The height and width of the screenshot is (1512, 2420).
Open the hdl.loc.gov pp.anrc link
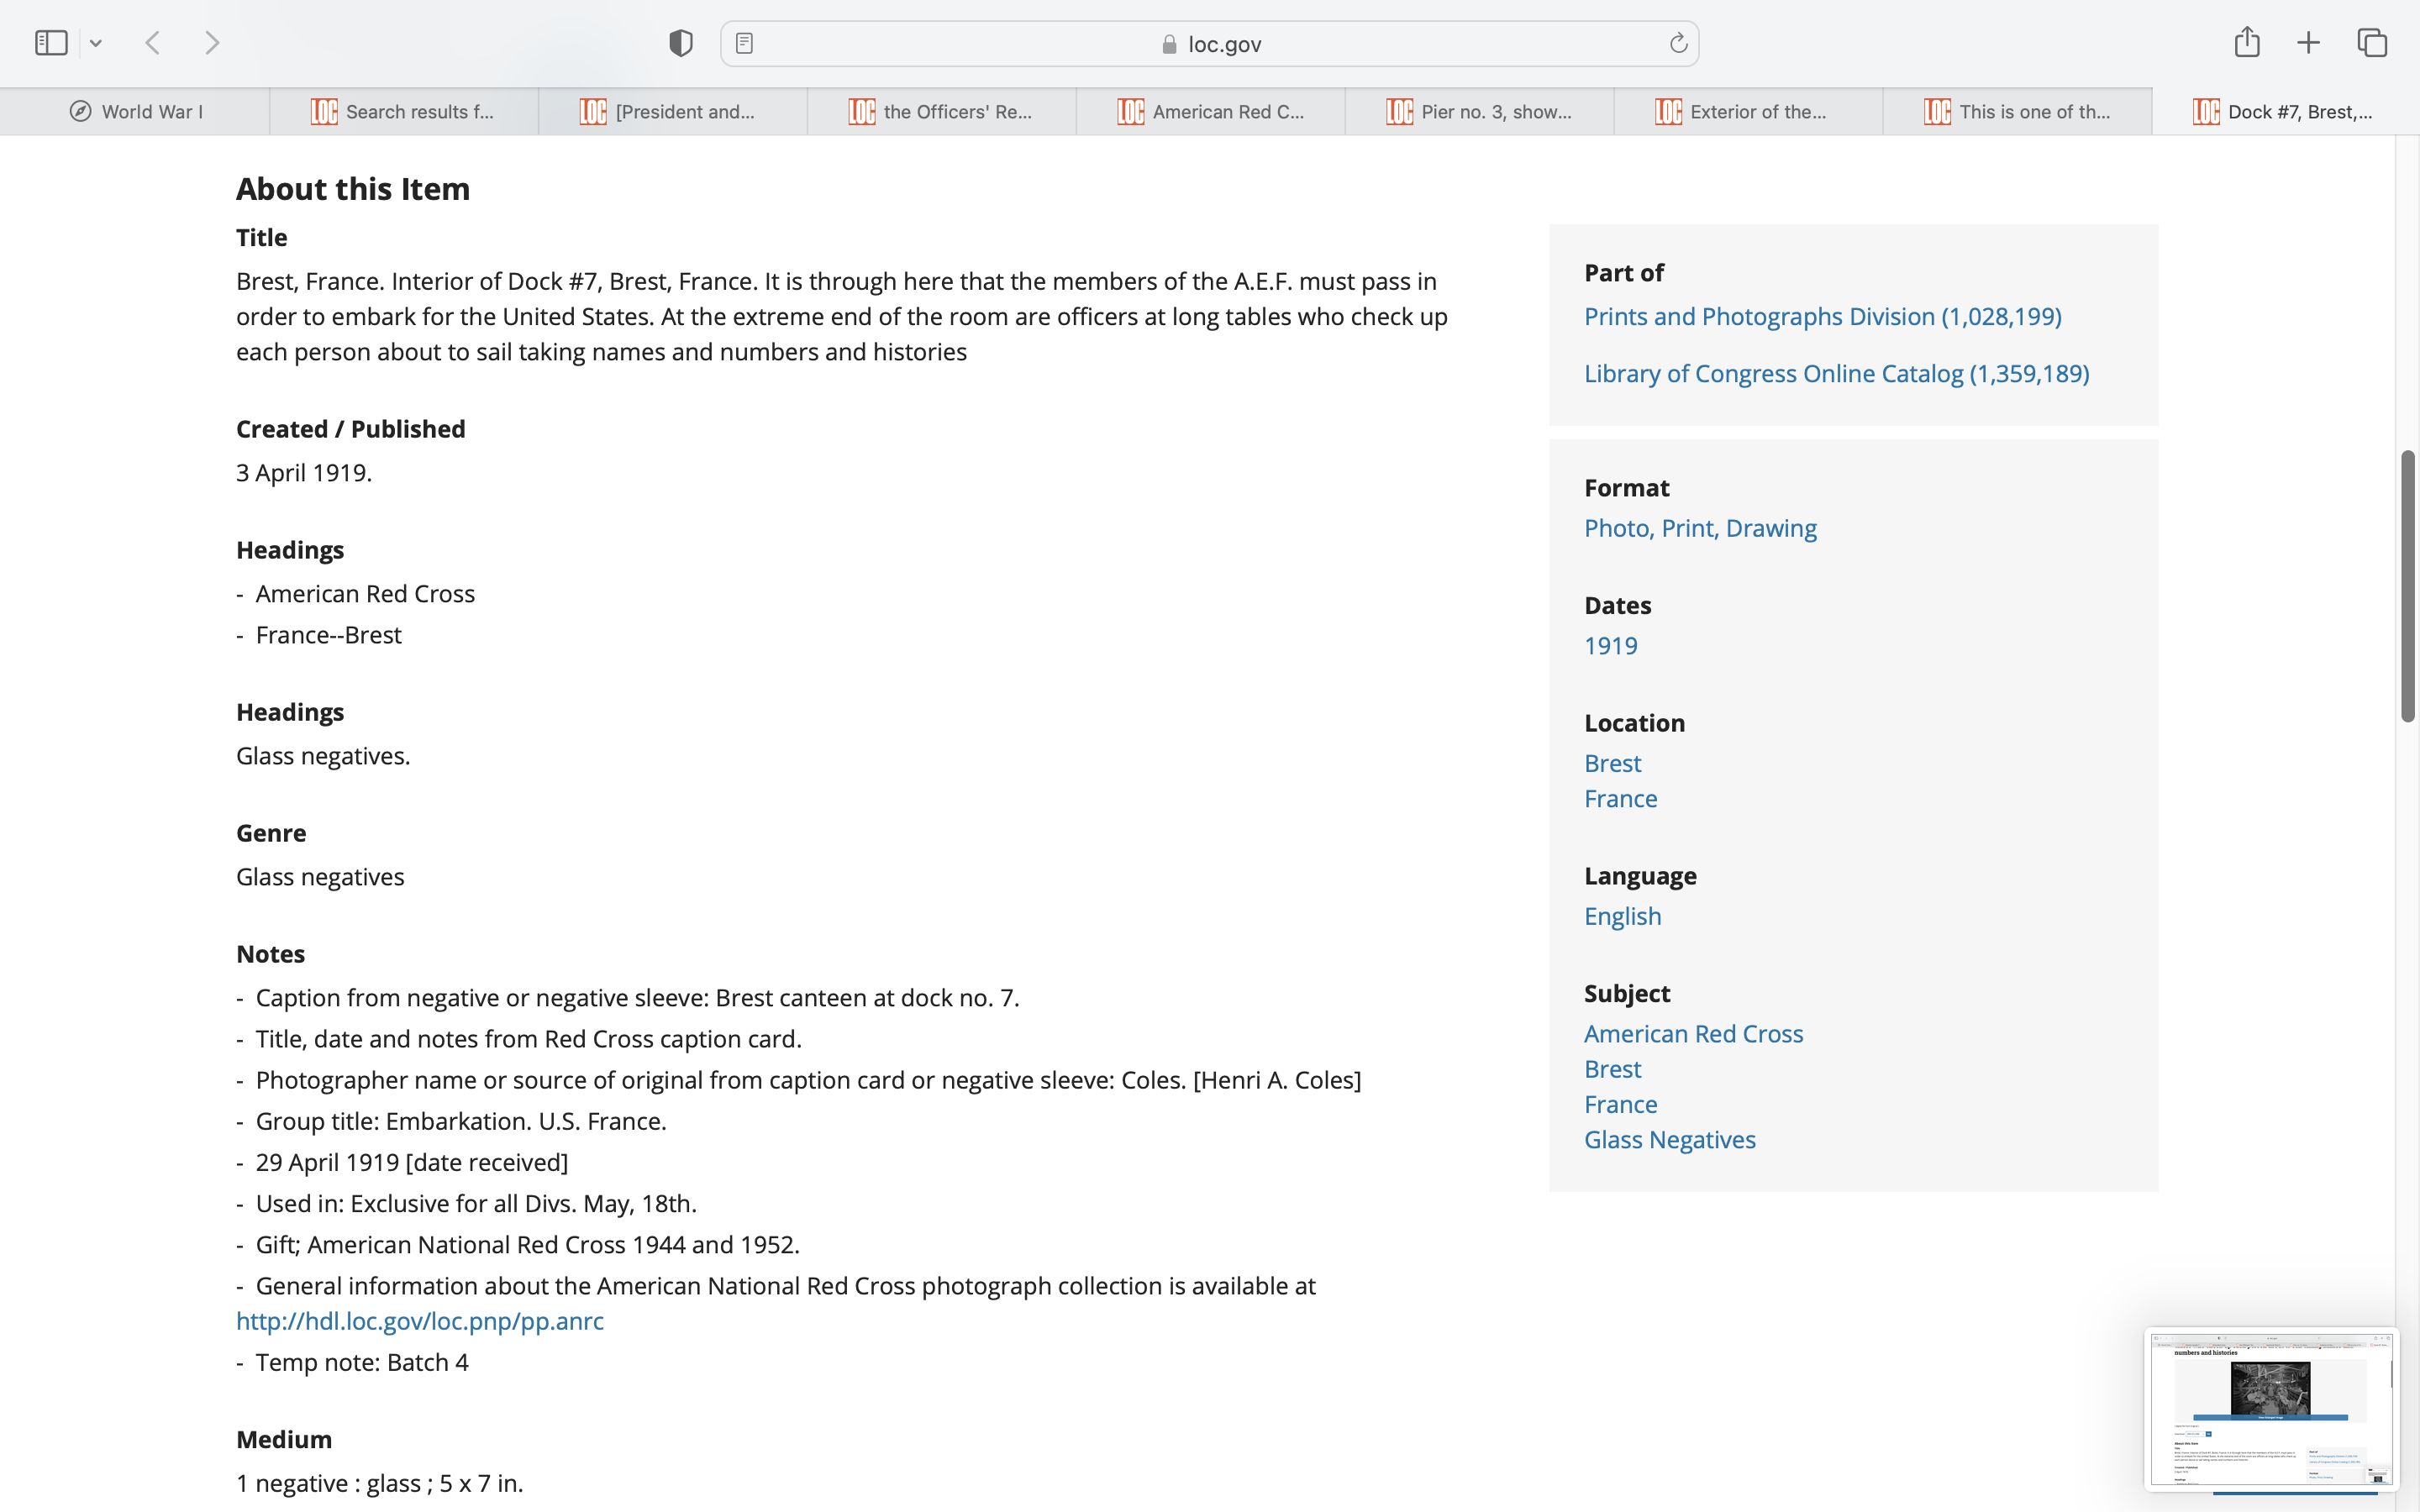[420, 1321]
